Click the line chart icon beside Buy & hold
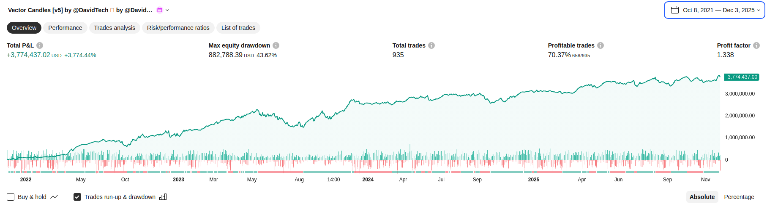Screen dimensions: 767x207 [x=54, y=197]
